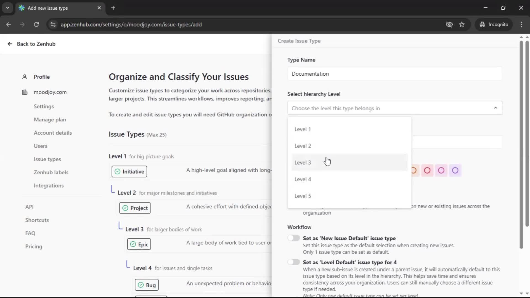This screenshot has height=298, width=530.
Task: Open the Pricing page from the sidebar
Action: tap(33, 246)
